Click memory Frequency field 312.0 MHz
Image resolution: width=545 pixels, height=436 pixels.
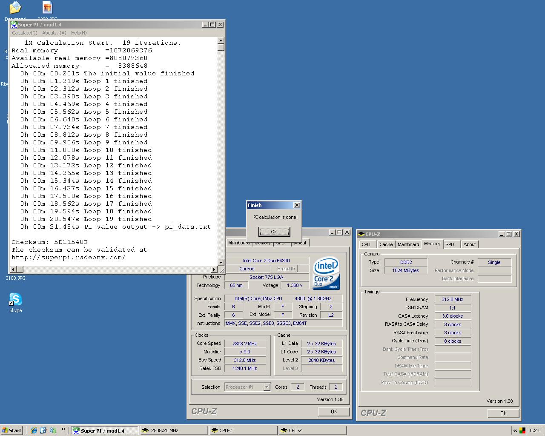coord(453,299)
